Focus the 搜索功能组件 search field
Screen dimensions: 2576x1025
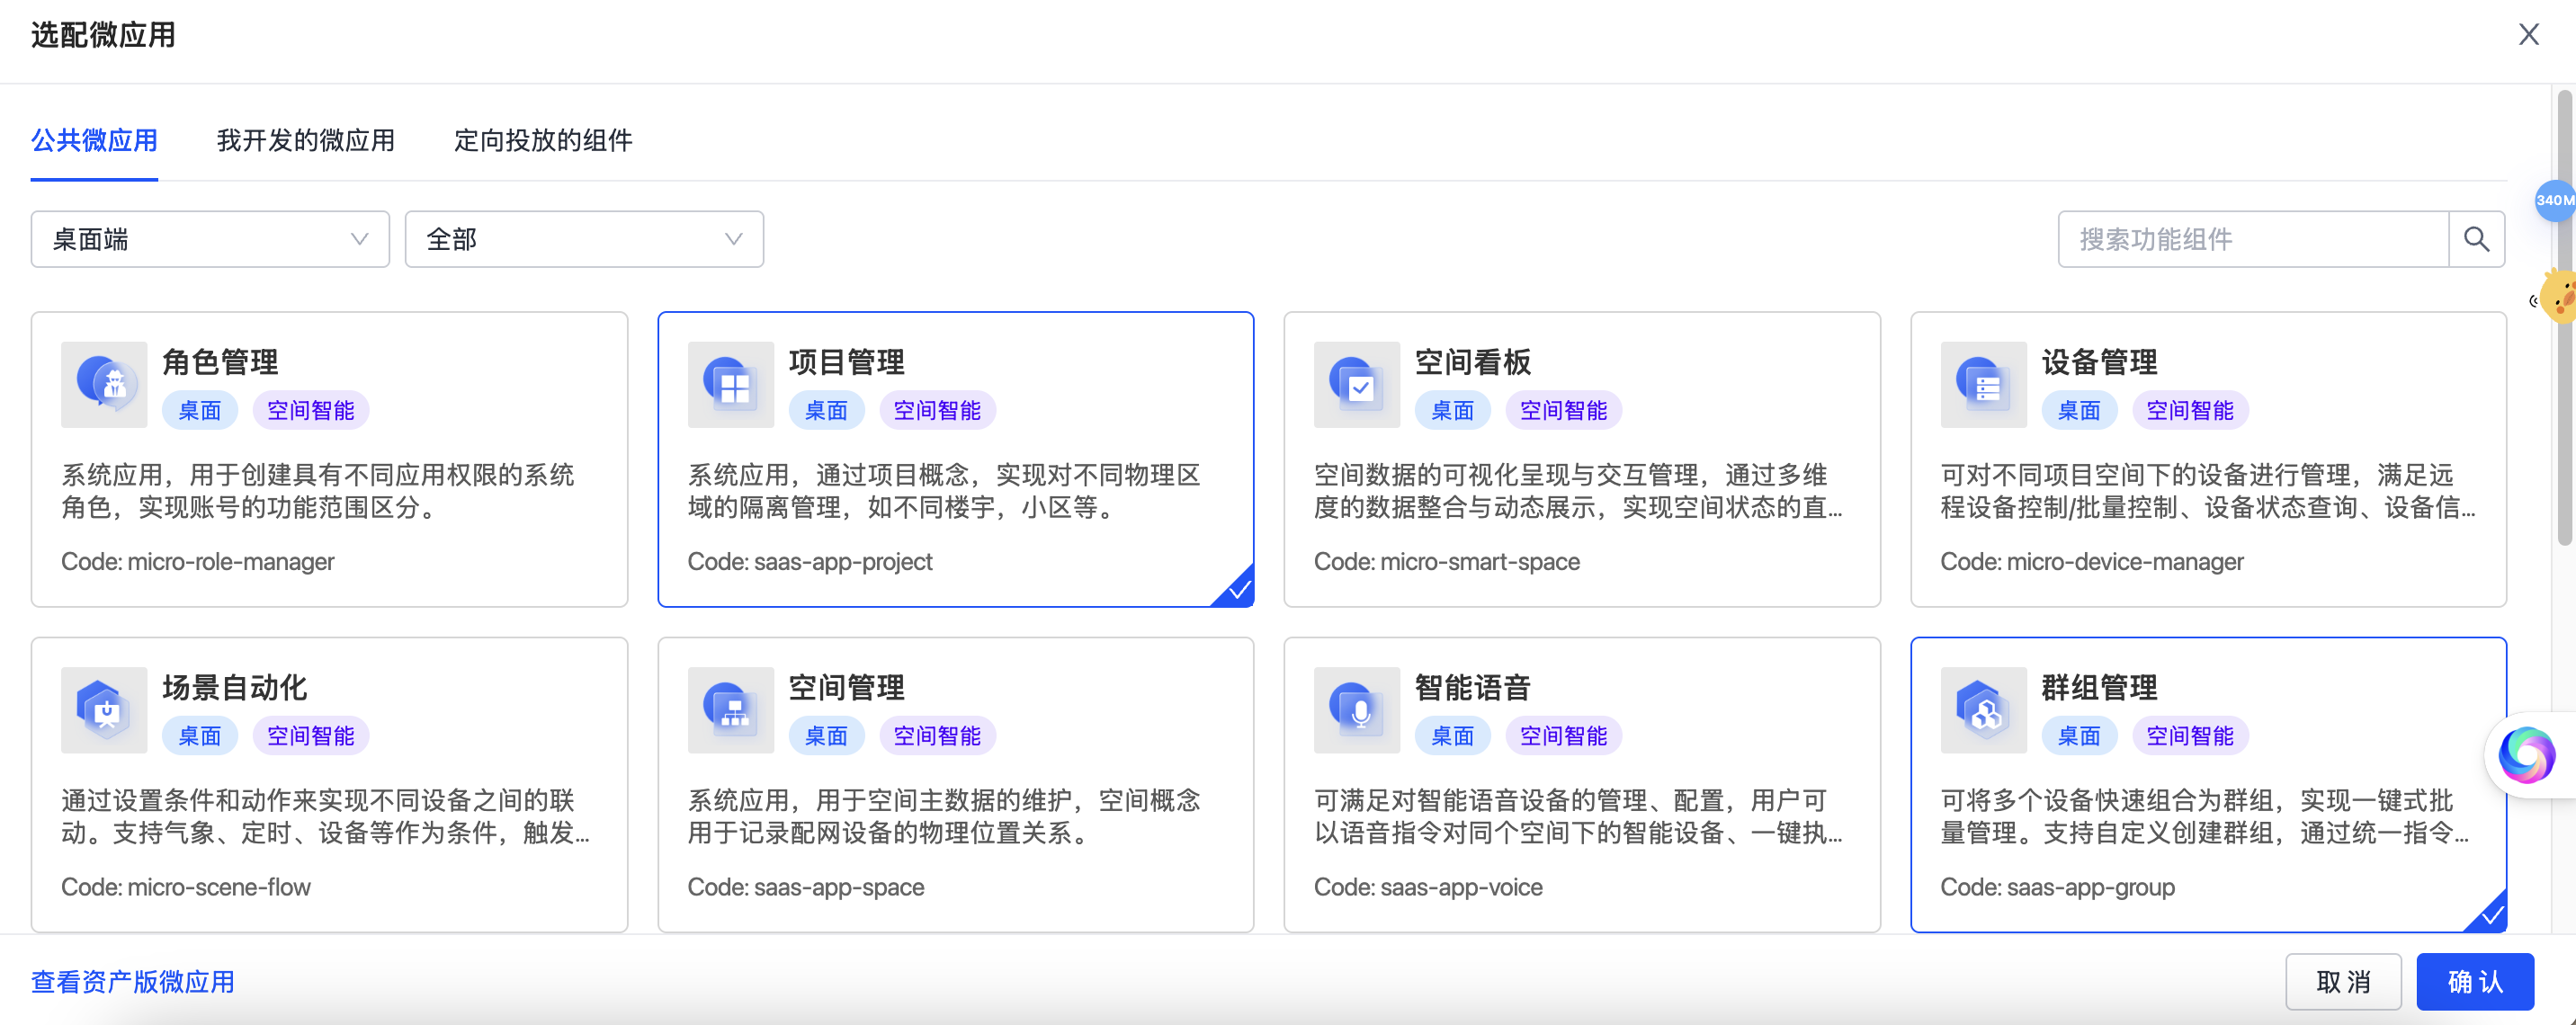(x=2252, y=239)
